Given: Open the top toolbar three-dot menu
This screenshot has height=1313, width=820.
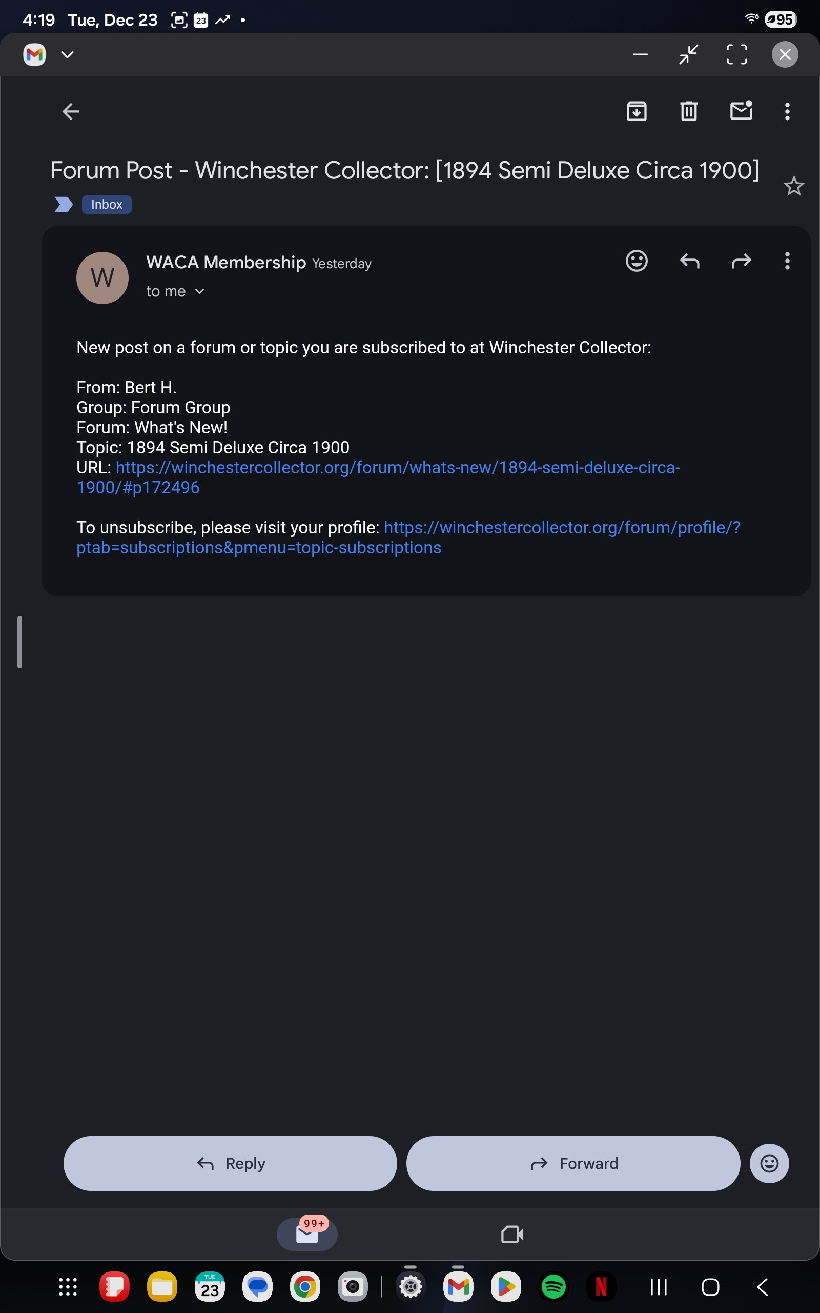Looking at the screenshot, I should pos(787,111).
